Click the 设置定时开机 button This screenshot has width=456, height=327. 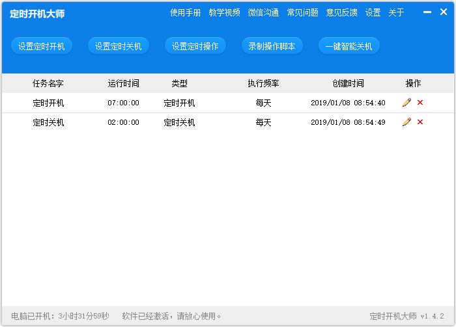coord(42,46)
